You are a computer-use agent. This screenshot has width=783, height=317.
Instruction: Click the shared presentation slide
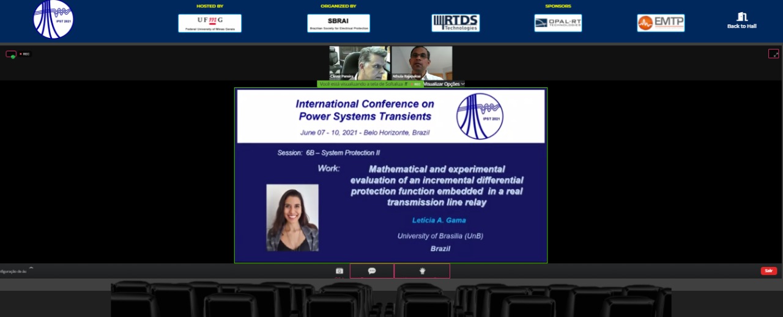tap(391, 175)
